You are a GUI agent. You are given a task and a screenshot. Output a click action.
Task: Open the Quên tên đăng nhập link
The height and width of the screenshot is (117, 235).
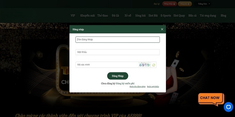point(137,87)
